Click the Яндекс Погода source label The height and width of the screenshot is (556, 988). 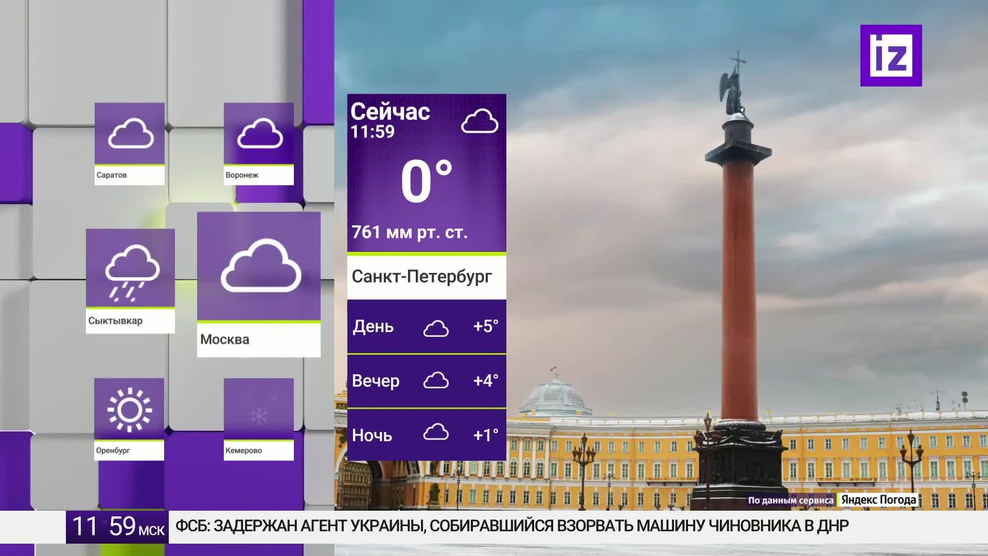pos(878,500)
